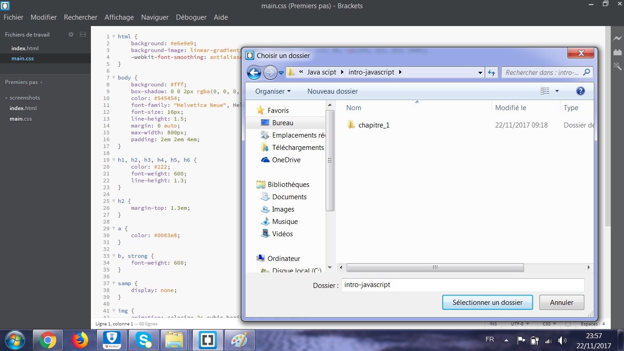Screen dimensions: 624x351
Task: Expand the screenshots folder in project tree
Action: (x=24, y=98)
